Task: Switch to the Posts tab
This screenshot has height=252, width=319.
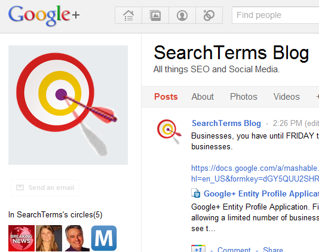Action: [x=166, y=97]
